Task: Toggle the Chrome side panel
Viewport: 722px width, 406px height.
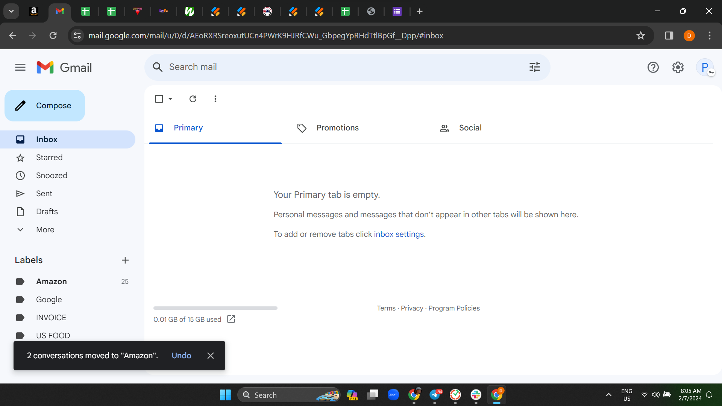Action: pyautogui.click(x=669, y=36)
